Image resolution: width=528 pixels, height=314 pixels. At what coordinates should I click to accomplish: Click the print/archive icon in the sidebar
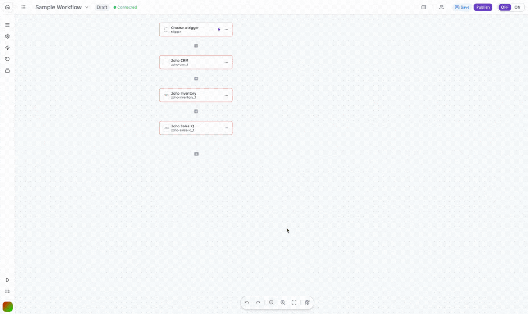pos(7,70)
